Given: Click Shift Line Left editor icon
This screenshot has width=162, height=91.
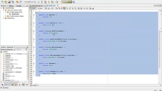Looking at the screenshot, I should 79,8.
